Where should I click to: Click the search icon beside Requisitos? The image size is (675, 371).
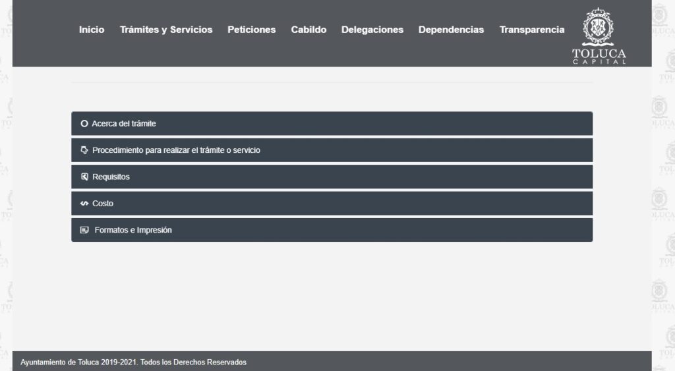click(84, 177)
